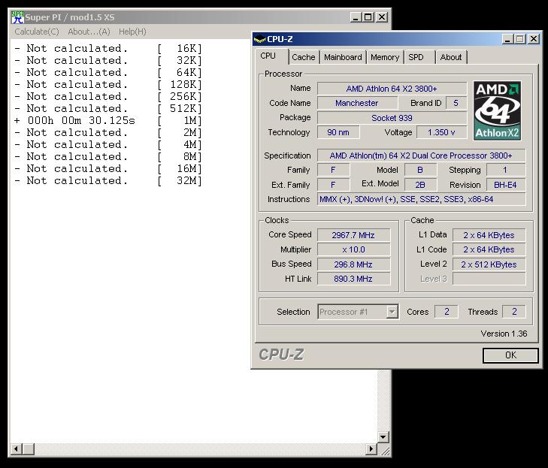Click the 2M Not calculated line
This screenshot has height=468, width=548.
108,133
